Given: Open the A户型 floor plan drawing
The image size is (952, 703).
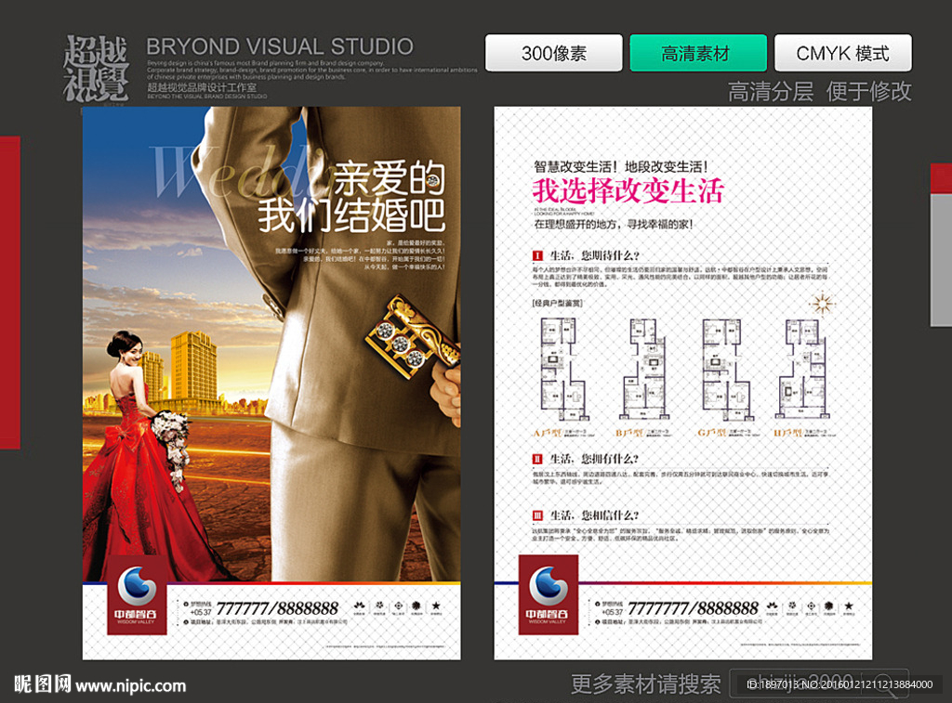Looking at the screenshot, I should coord(564,370).
